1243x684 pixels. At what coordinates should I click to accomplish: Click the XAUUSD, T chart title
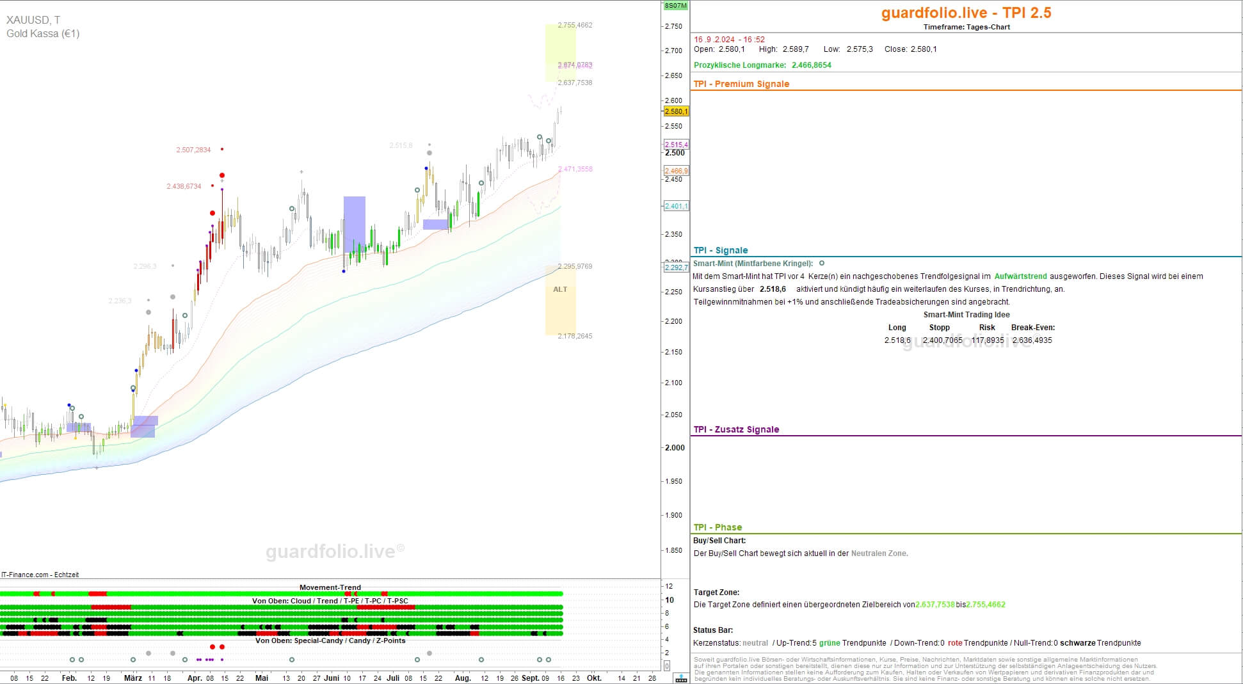(x=33, y=20)
